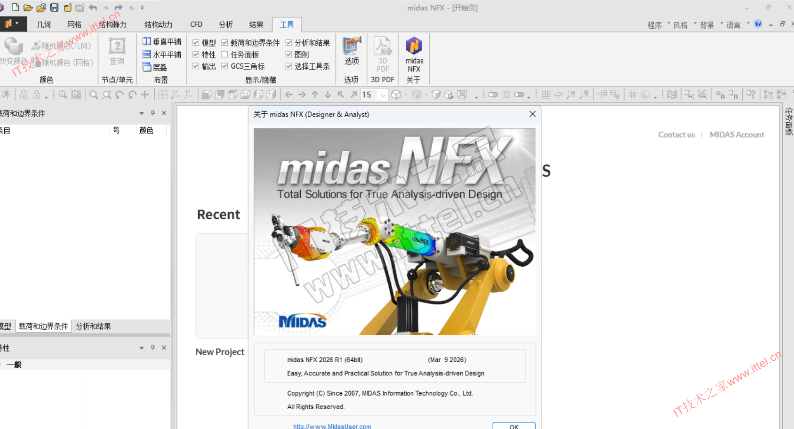This screenshot has width=794, height=429.
Task: Switch to 分析和结果 bottom panel tab
Action: pos(93,326)
